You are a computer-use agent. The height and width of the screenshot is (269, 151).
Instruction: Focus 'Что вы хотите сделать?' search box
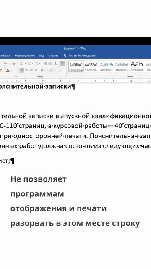pyautogui.click(x=83, y=55)
